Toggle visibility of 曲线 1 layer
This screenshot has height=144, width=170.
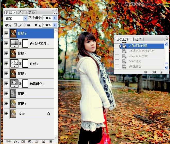click(6, 63)
